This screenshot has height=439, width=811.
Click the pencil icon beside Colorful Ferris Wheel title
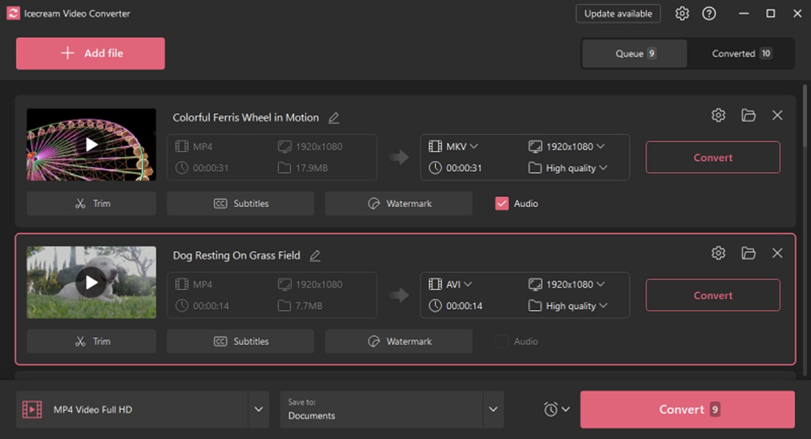point(334,118)
